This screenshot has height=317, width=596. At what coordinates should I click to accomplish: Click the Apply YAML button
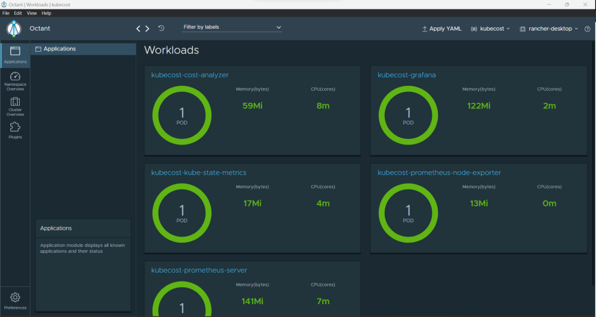441,29
